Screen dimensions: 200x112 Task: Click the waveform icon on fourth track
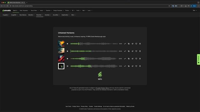coord(132,66)
